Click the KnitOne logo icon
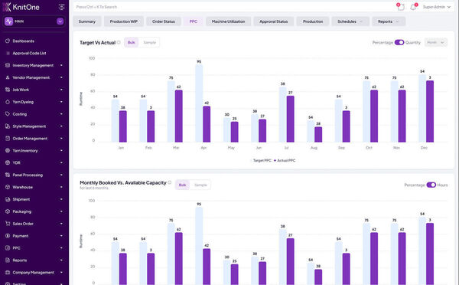Viewport: 459px width, 285px height. (6, 7)
